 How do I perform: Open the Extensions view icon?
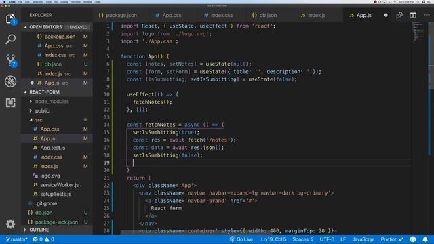11,102
